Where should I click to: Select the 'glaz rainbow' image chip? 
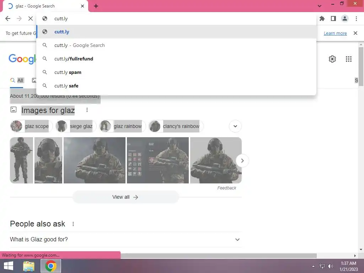122,126
